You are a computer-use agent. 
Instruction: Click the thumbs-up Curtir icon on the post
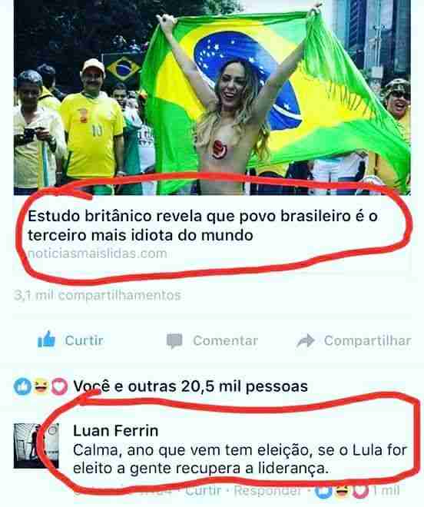coord(47,340)
